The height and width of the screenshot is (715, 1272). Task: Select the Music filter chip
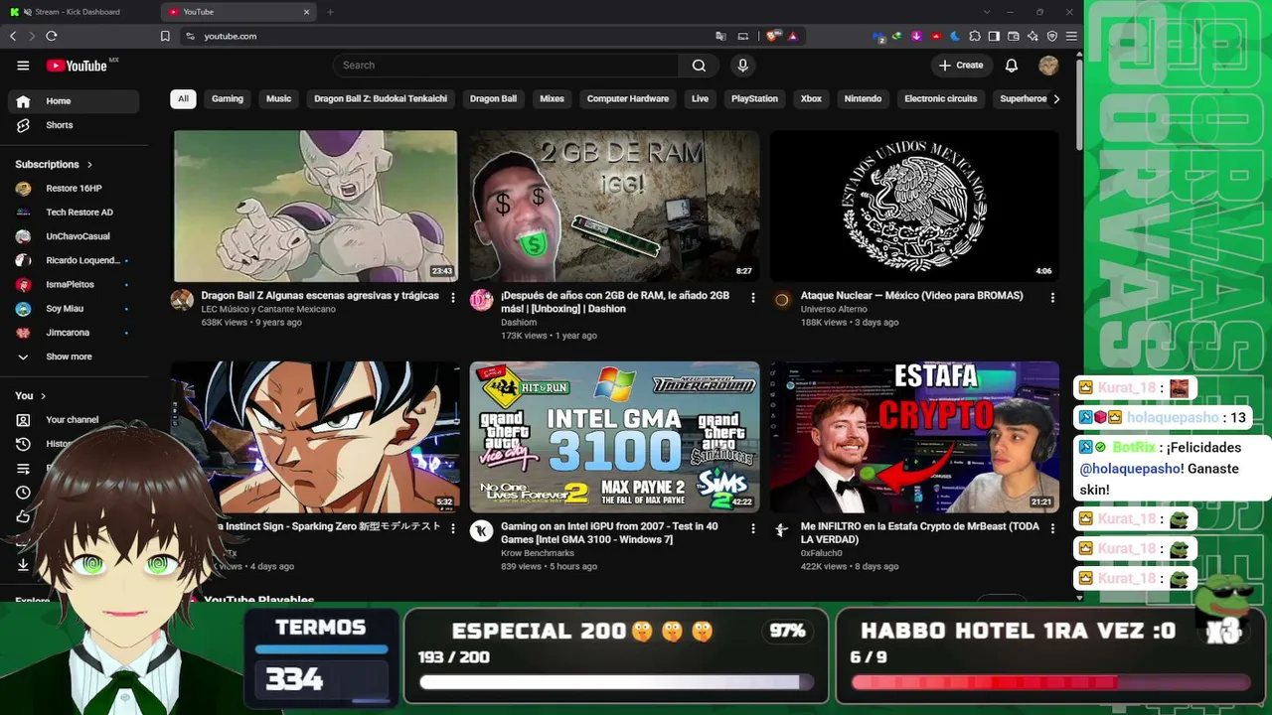(279, 99)
